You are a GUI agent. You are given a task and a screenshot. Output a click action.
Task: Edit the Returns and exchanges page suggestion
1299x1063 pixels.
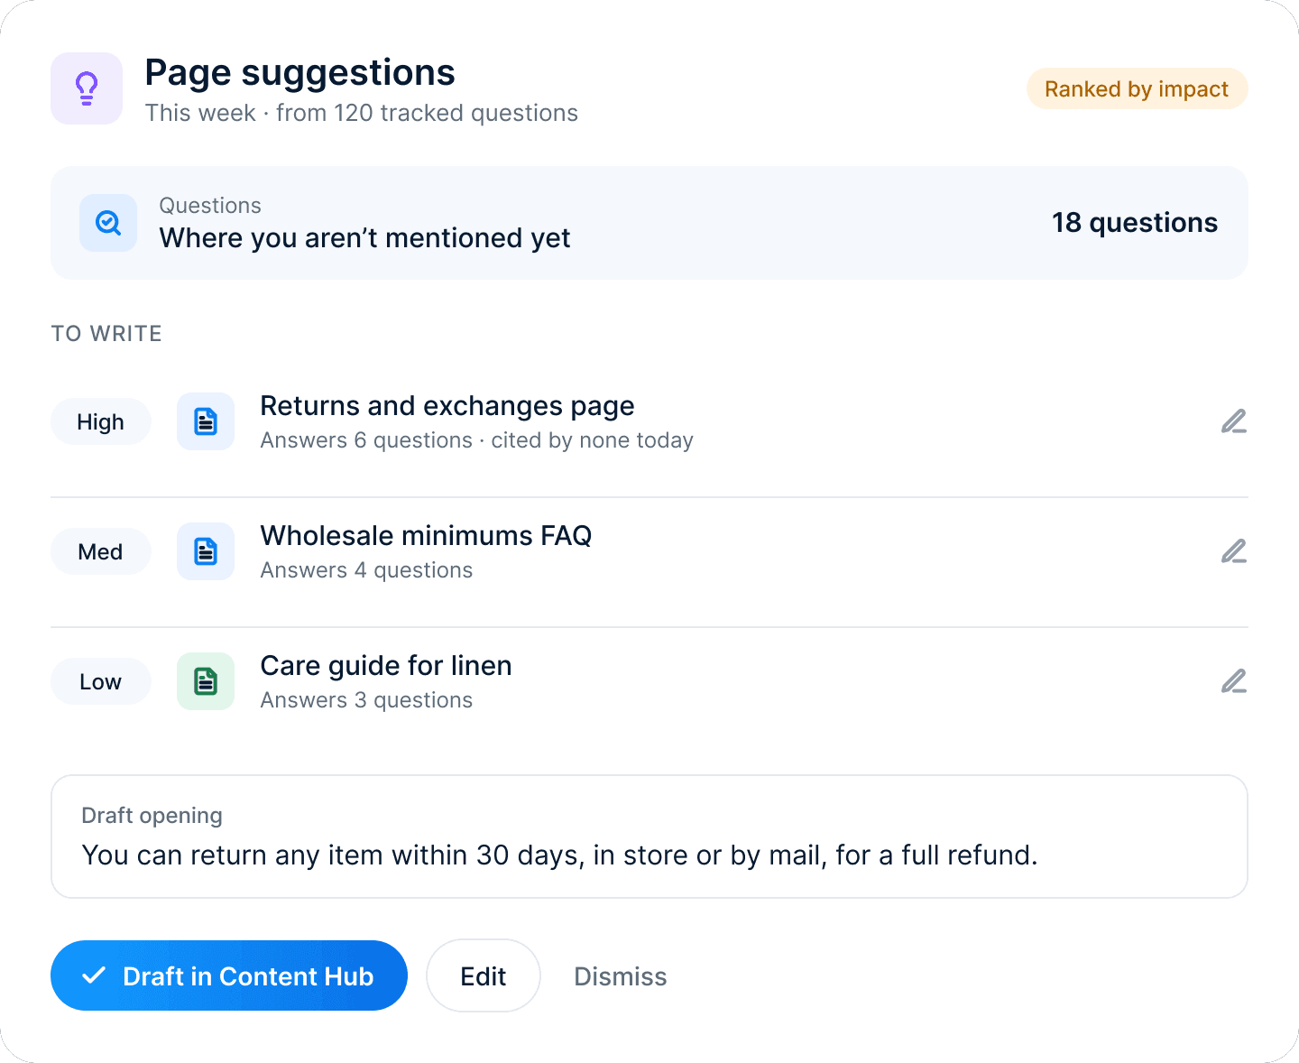pos(1233,421)
